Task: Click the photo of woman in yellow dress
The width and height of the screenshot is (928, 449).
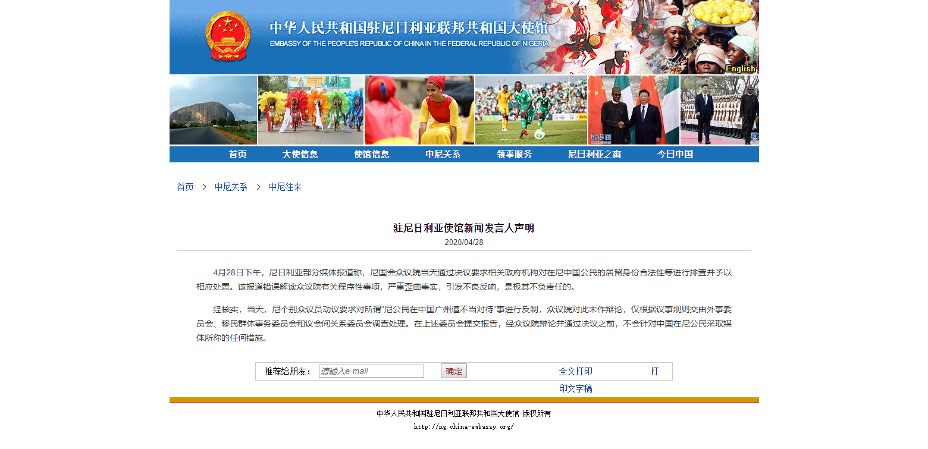Action: pyautogui.click(x=419, y=110)
